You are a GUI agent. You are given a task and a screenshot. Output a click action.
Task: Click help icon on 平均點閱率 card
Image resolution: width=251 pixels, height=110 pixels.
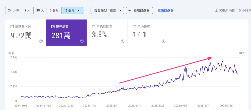click(x=122, y=41)
